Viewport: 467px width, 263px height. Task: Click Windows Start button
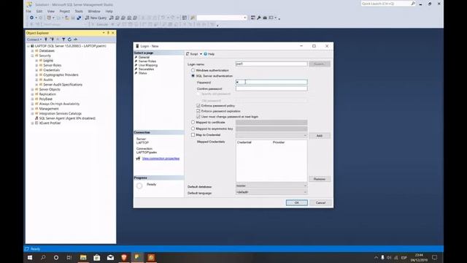pos(30,257)
